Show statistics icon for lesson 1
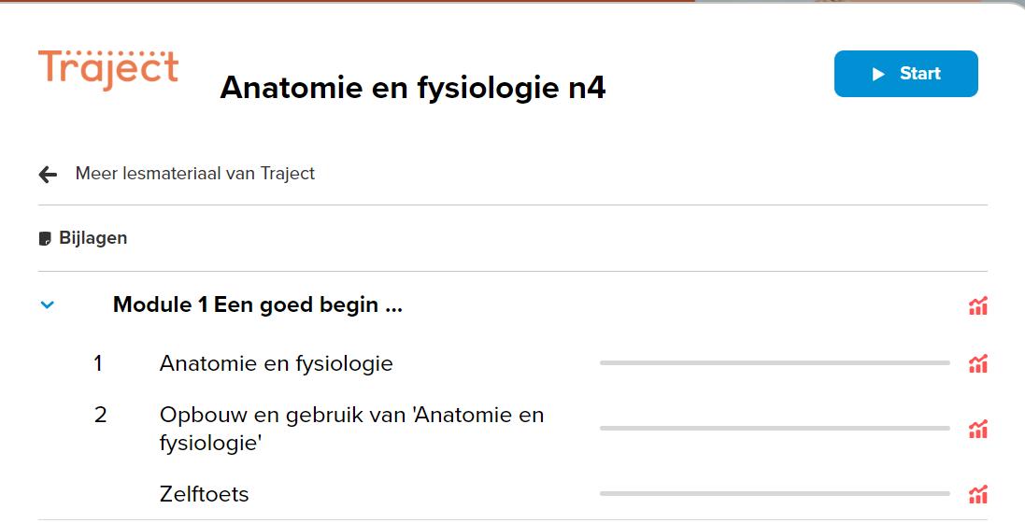Viewport: 1025px width, 523px height. point(977,364)
